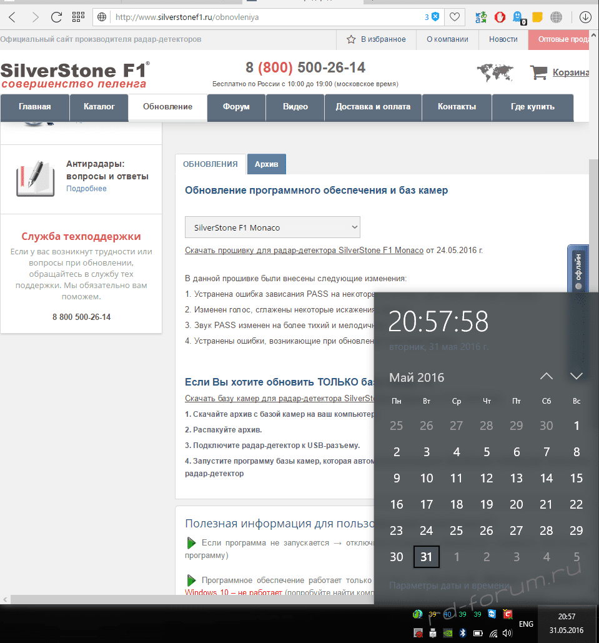Select day 24 in the calendar

click(427, 531)
